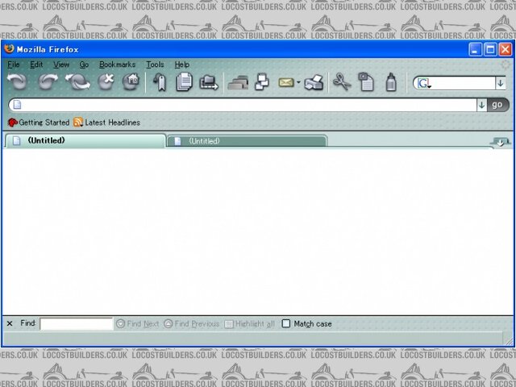Click the Stop loading icon
516x387 pixels.
(106, 81)
